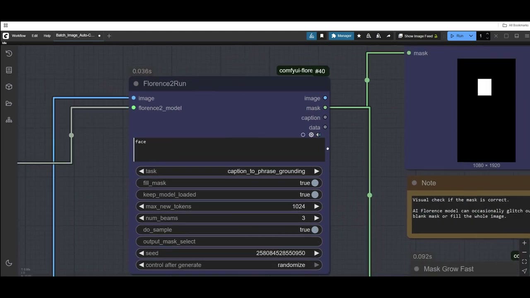Click the Manager button
530x298 pixels.
[x=341, y=36]
